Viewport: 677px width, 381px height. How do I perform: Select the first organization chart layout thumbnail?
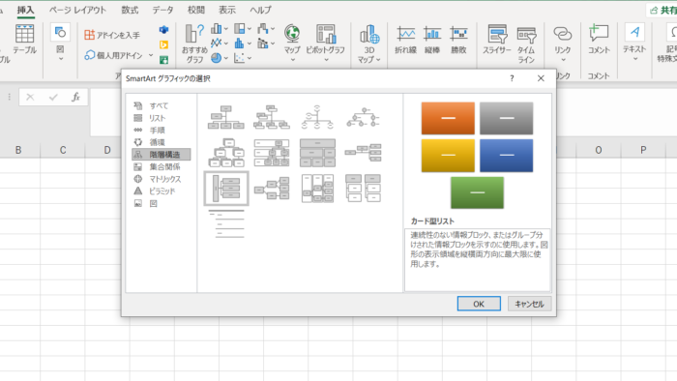225,117
